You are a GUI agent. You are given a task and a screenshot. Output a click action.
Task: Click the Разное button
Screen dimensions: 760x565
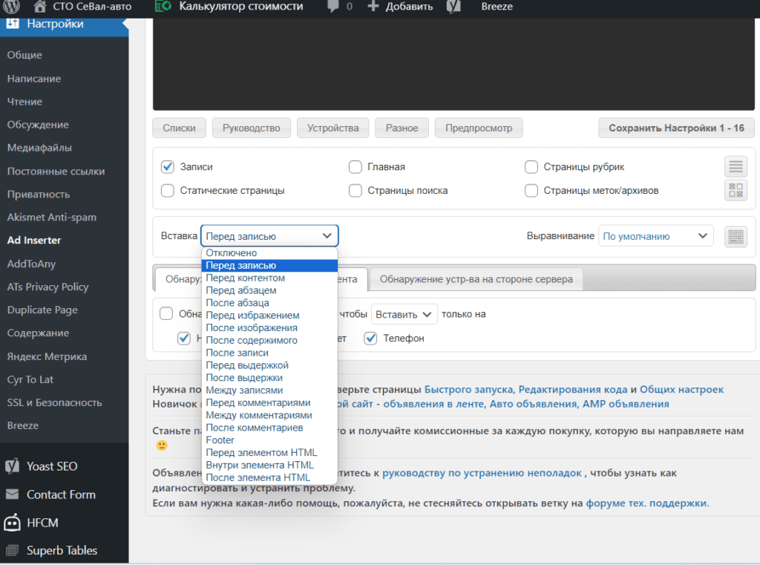(x=402, y=128)
